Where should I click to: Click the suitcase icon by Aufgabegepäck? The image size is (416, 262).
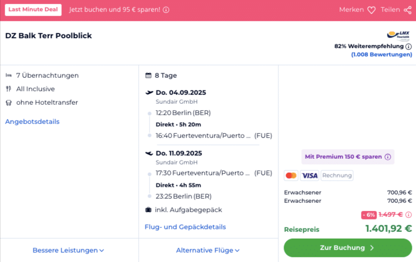point(149,210)
